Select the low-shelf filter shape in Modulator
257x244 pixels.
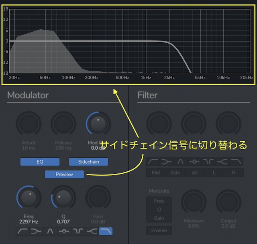pos(37,231)
